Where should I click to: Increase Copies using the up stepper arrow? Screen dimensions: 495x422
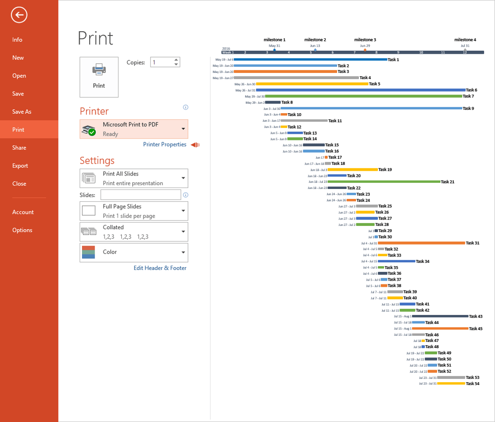coord(177,59)
